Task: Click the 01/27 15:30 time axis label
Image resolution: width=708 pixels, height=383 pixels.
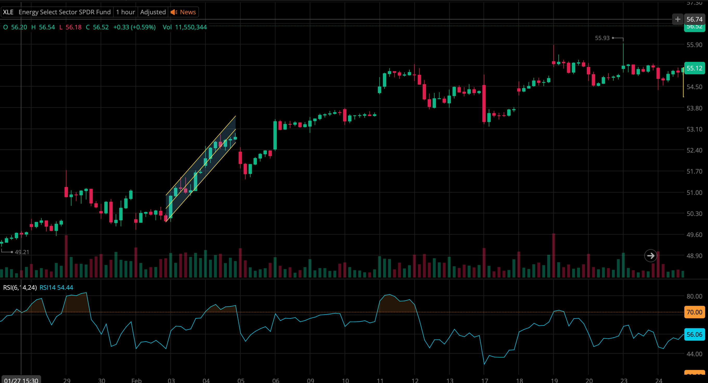Action: tap(21, 380)
